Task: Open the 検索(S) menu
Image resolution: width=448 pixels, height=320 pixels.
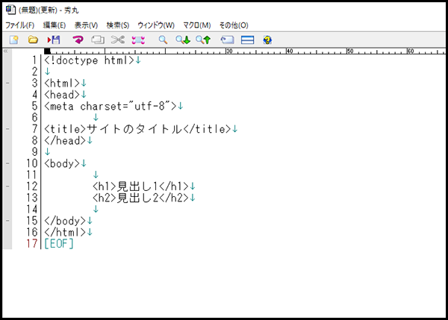Action: (117, 25)
